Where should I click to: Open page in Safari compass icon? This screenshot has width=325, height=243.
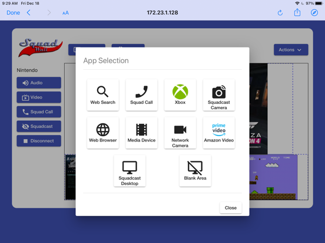314,12
